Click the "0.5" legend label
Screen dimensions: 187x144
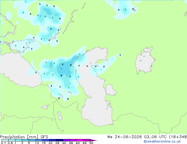coord(10,143)
